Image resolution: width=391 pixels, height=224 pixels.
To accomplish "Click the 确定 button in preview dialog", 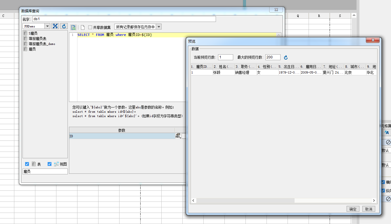I will 353,209.
